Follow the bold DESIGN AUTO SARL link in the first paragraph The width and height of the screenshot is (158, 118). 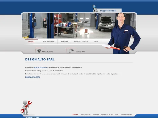[x=41, y=68]
